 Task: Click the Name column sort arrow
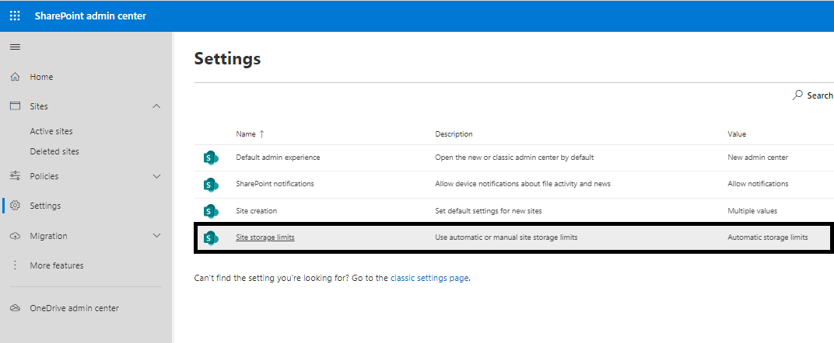click(261, 134)
